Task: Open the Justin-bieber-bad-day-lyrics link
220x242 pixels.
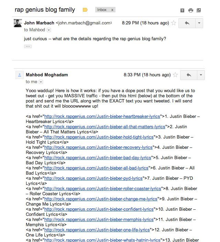Action: click(98, 157)
